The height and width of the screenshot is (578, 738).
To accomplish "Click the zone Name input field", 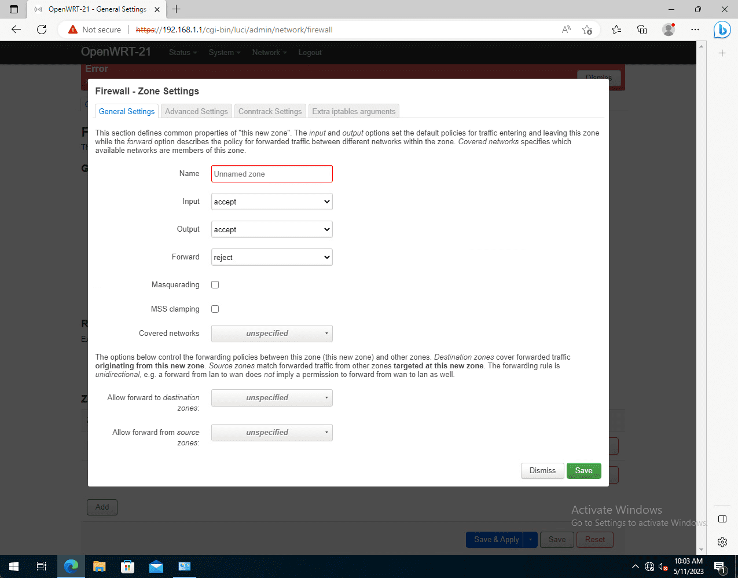I will pos(272,174).
